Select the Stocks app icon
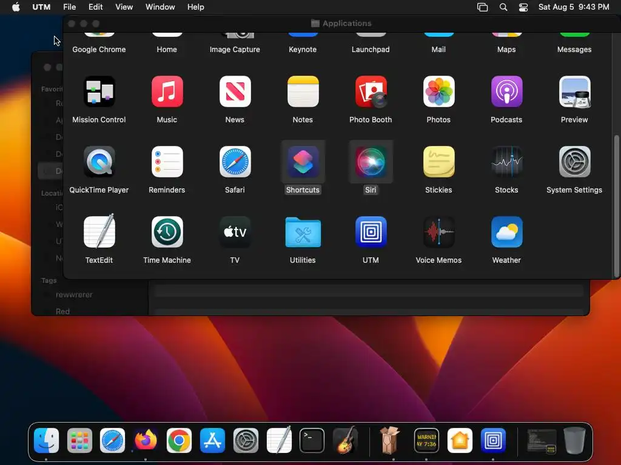The width and height of the screenshot is (621, 465). point(506,162)
